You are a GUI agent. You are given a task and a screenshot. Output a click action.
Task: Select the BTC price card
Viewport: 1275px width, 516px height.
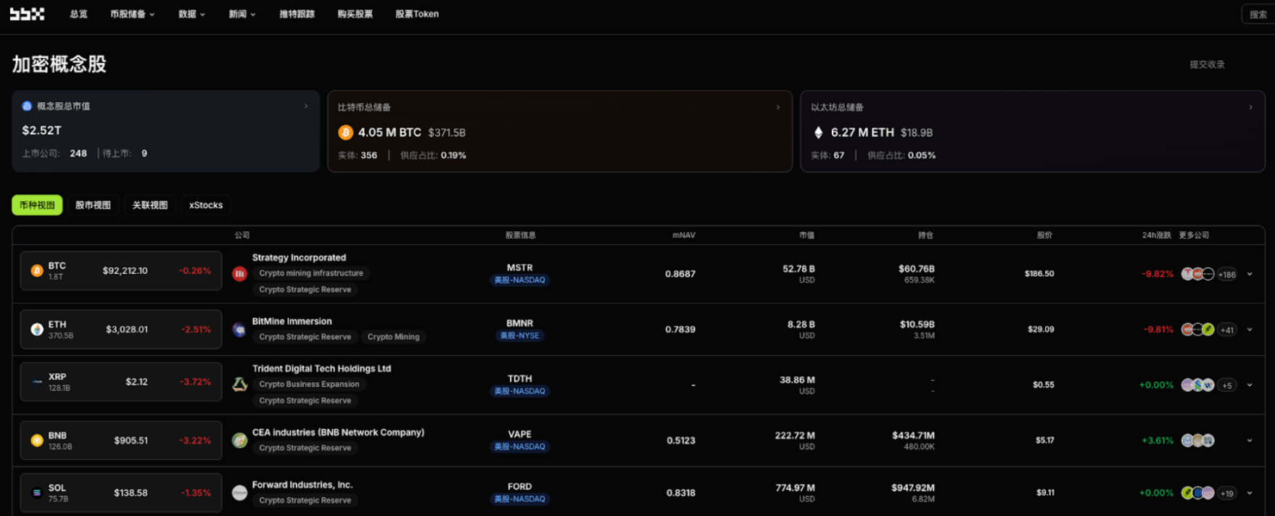click(121, 271)
